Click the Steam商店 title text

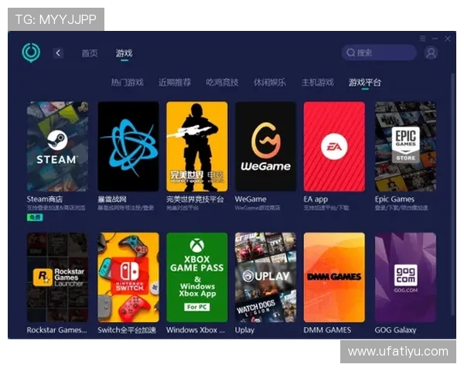(x=45, y=199)
